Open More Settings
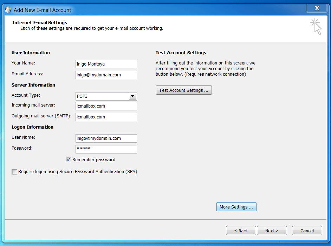The image size is (331, 246). pos(236,207)
